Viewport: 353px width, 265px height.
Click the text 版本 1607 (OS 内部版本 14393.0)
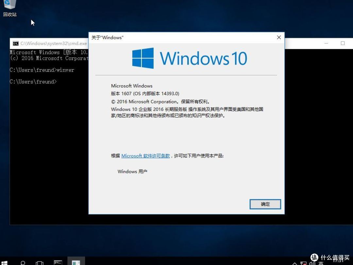click(145, 94)
